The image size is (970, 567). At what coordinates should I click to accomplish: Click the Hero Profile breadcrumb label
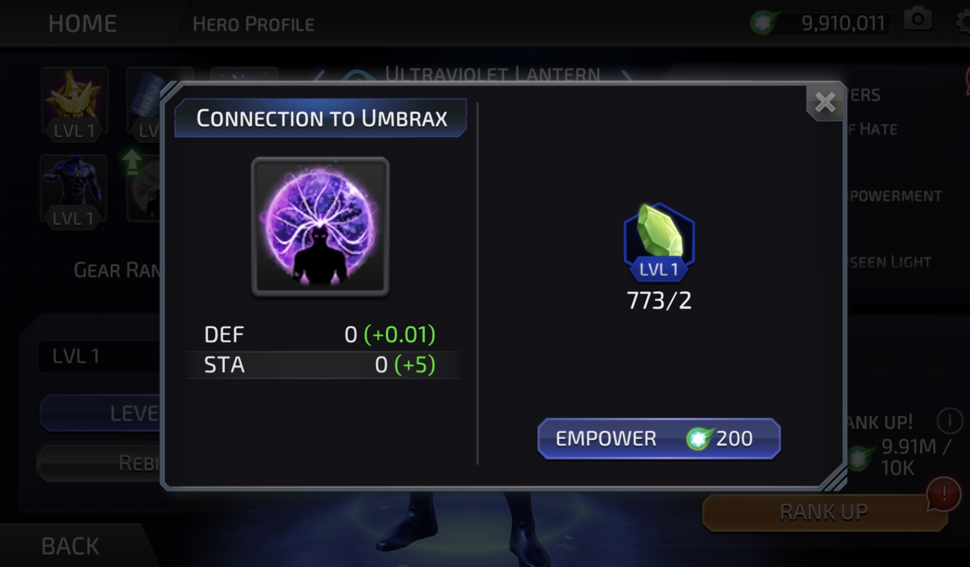(253, 24)
